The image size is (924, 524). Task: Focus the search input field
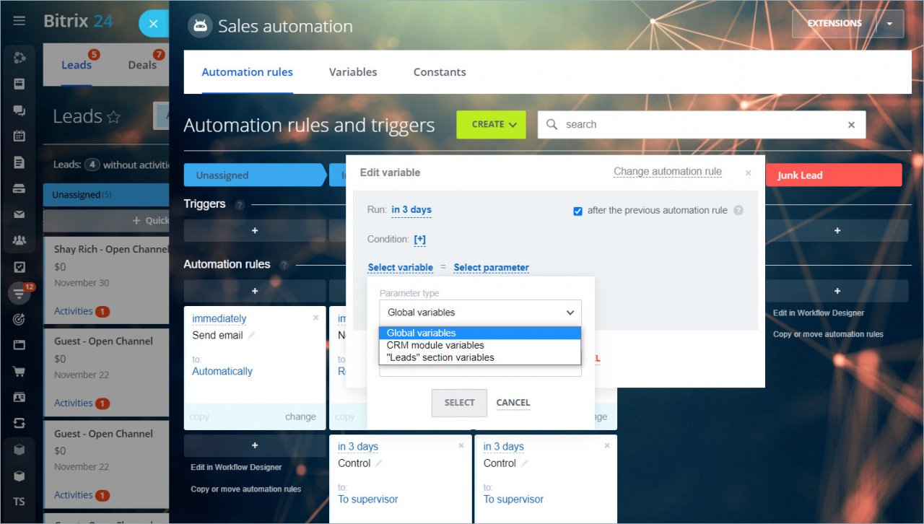pos(700,125)
